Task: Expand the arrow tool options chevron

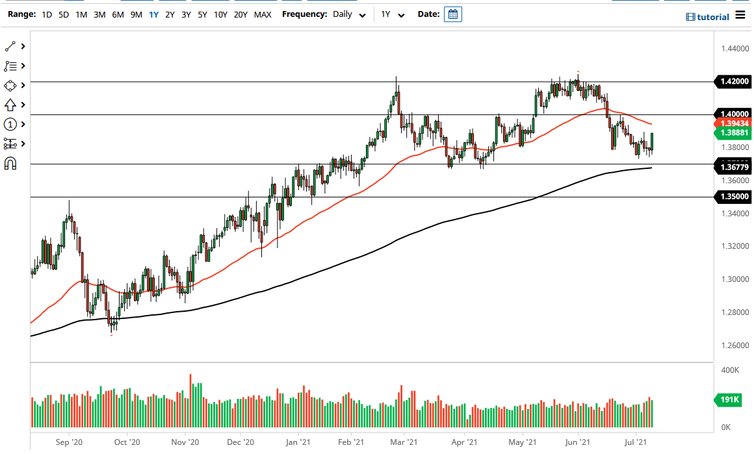Action: (22, 105)
